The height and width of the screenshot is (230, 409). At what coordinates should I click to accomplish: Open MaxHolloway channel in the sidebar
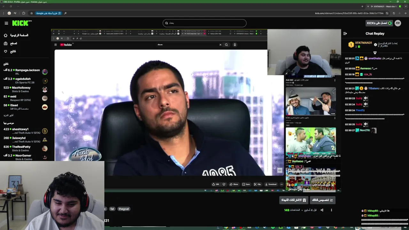tap(26, 89)
